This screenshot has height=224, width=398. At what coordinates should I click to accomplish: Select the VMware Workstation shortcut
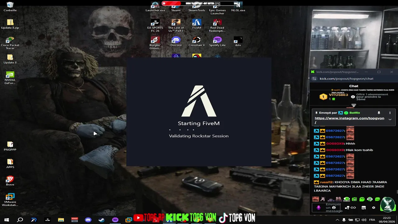pos(10,200)
